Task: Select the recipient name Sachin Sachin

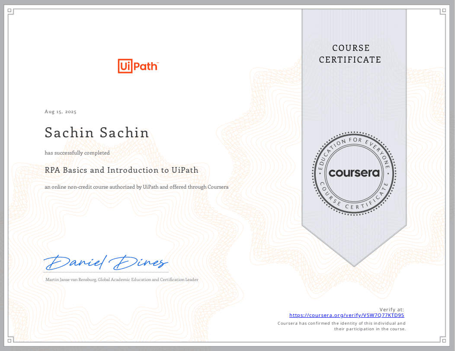Action: pos(96,133)
